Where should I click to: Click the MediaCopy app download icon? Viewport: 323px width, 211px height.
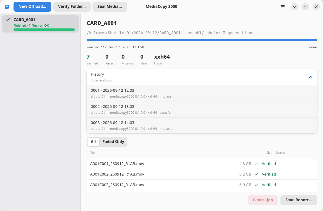point(7,7)
